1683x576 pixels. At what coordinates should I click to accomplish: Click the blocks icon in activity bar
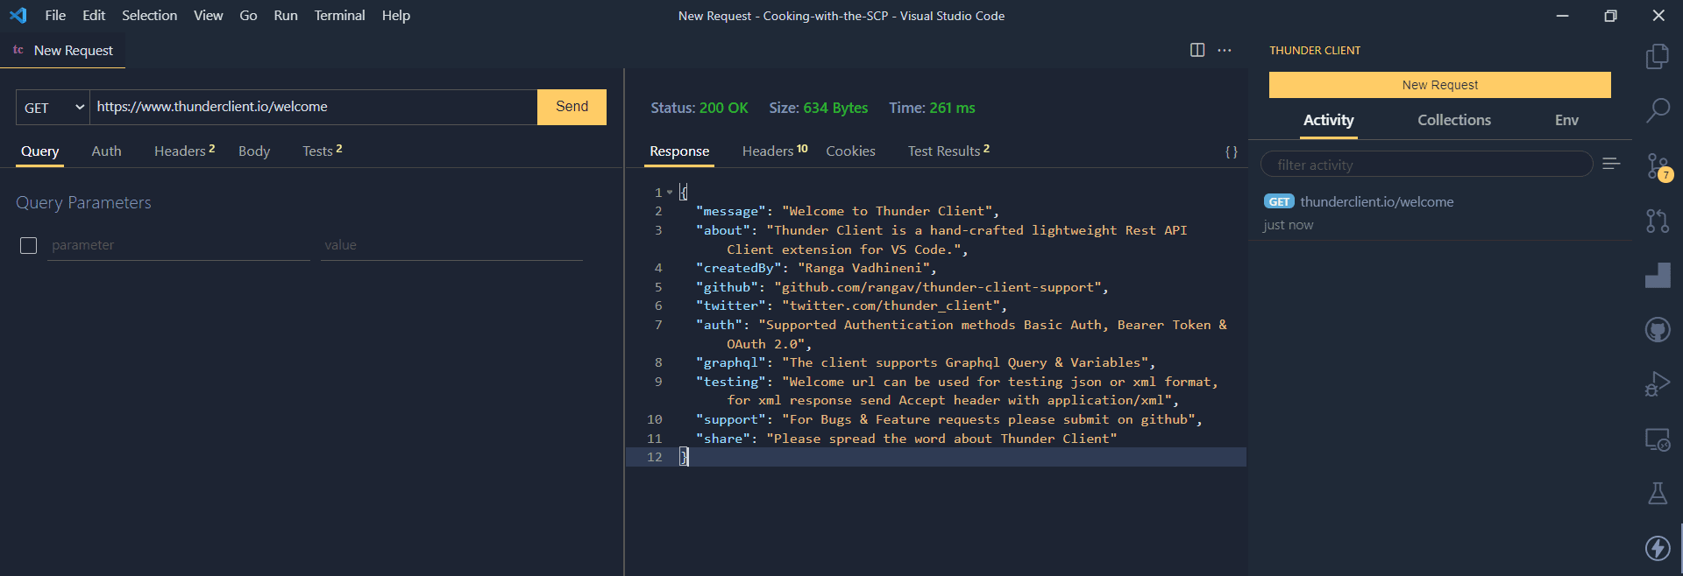point(1657,275)
